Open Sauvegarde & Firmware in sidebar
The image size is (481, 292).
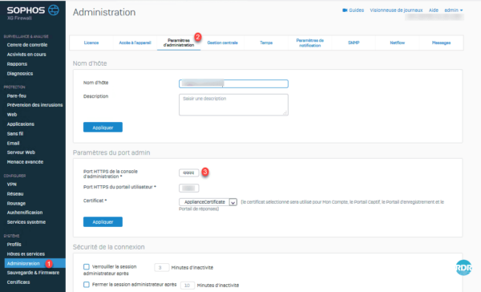pyautogui.click(x=33, y=273)
